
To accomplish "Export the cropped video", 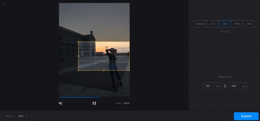I will click(246, 116).
